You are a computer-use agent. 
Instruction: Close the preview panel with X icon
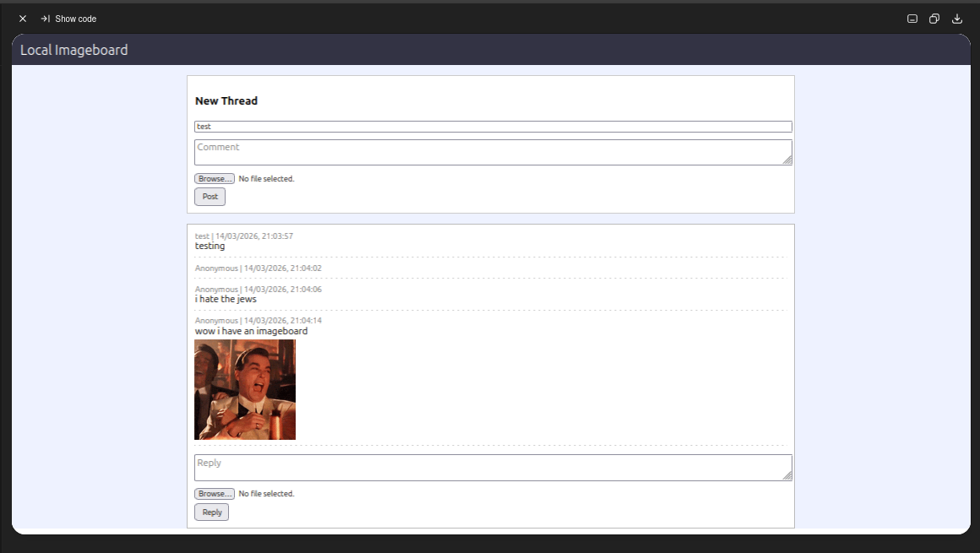23,19
